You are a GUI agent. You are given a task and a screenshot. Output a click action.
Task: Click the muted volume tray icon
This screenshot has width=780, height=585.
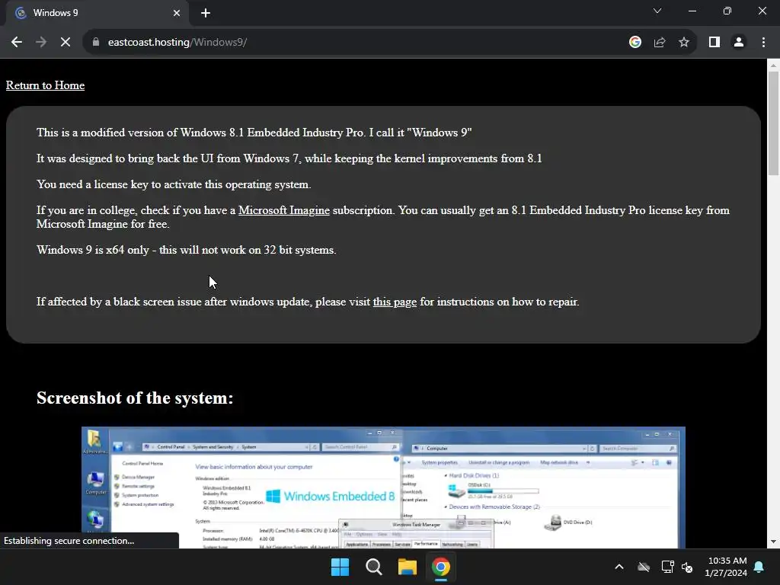pos(688,567)
